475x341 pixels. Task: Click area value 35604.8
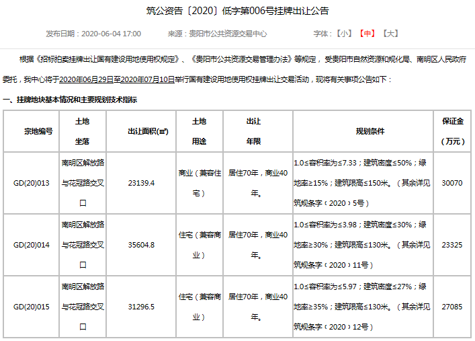[x=141, y=245]
